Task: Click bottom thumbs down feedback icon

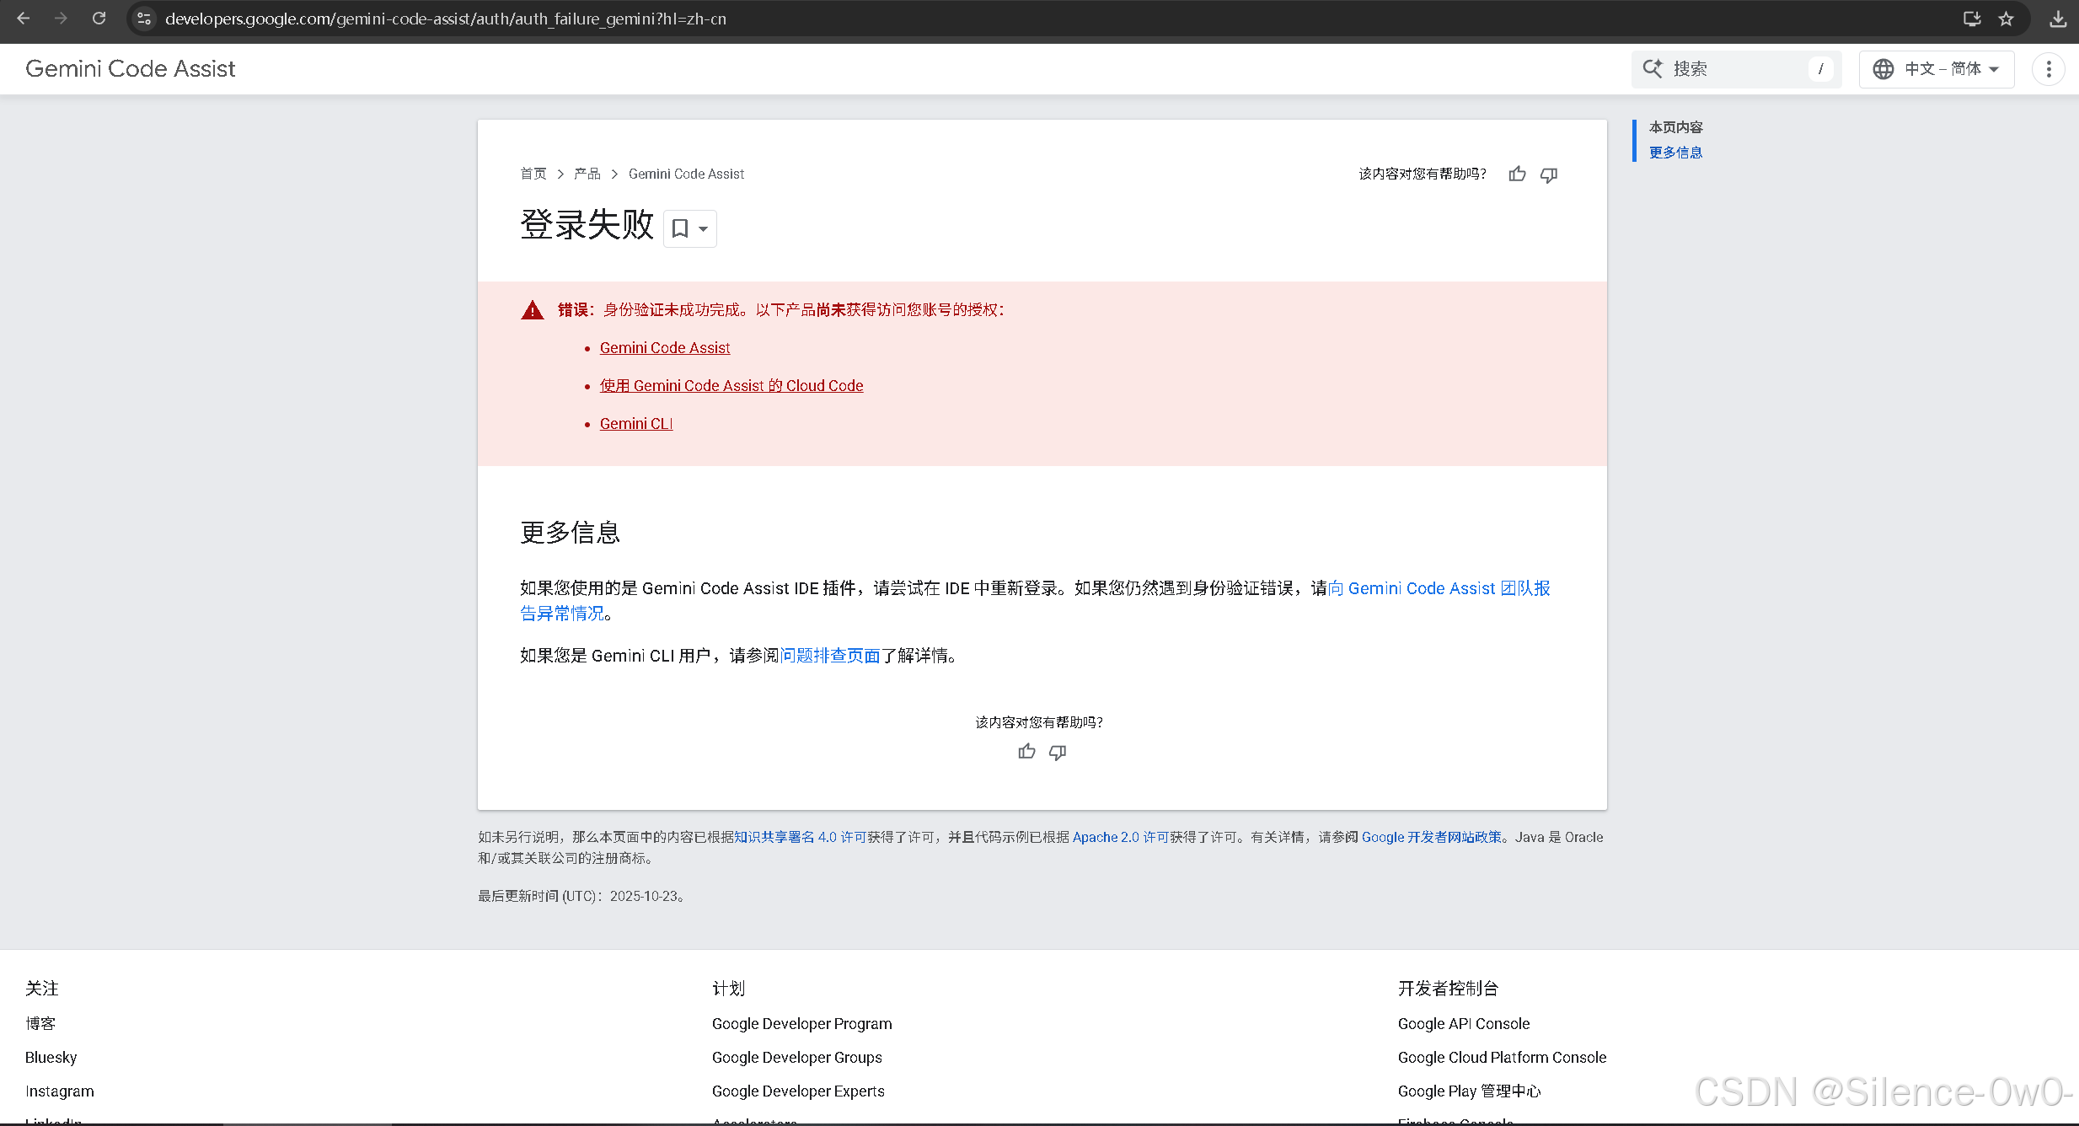Action: [1058, 752]
